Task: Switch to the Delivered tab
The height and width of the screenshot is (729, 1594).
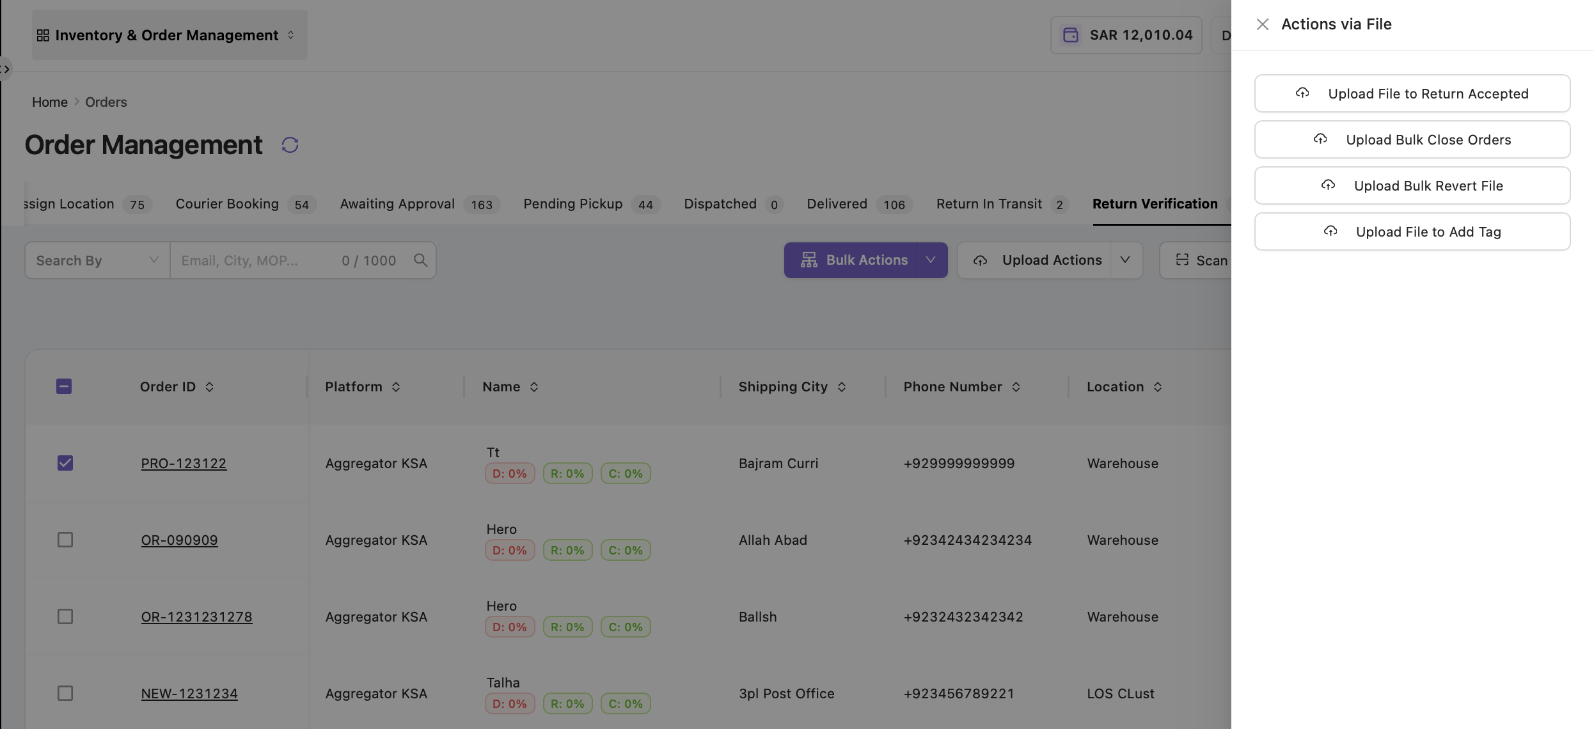Action: (x=859, y=204)
